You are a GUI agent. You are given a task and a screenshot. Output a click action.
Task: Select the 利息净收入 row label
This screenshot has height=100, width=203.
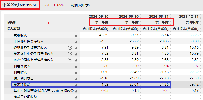tap(22, 66)
